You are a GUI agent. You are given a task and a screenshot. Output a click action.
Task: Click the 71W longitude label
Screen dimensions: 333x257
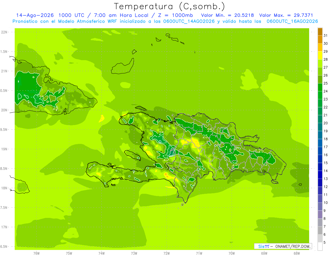199,253
